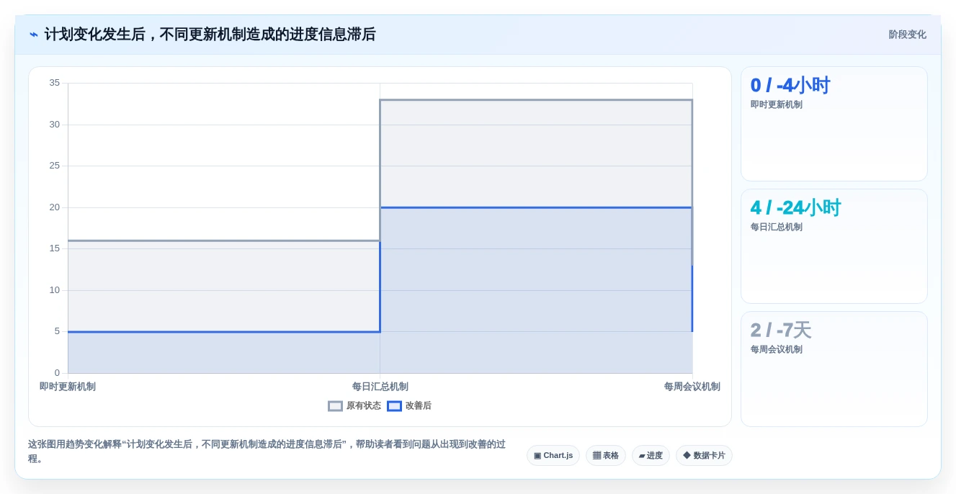Select the 表格 tag chip
Screen dimensions: 956x494
(x=605, y=455)
